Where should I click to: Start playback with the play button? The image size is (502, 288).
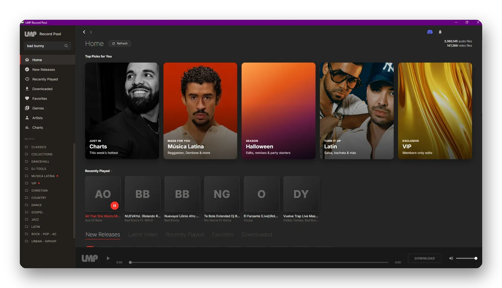coord(108,258)
